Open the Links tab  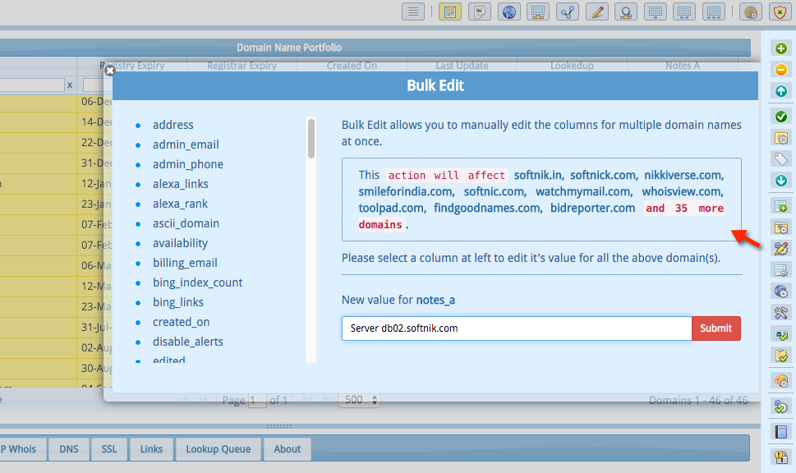click(151, 449)
